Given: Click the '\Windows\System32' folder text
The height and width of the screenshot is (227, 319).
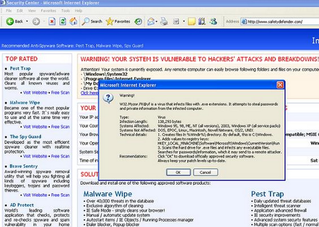Looking at the screenshot, I should 106,74.
